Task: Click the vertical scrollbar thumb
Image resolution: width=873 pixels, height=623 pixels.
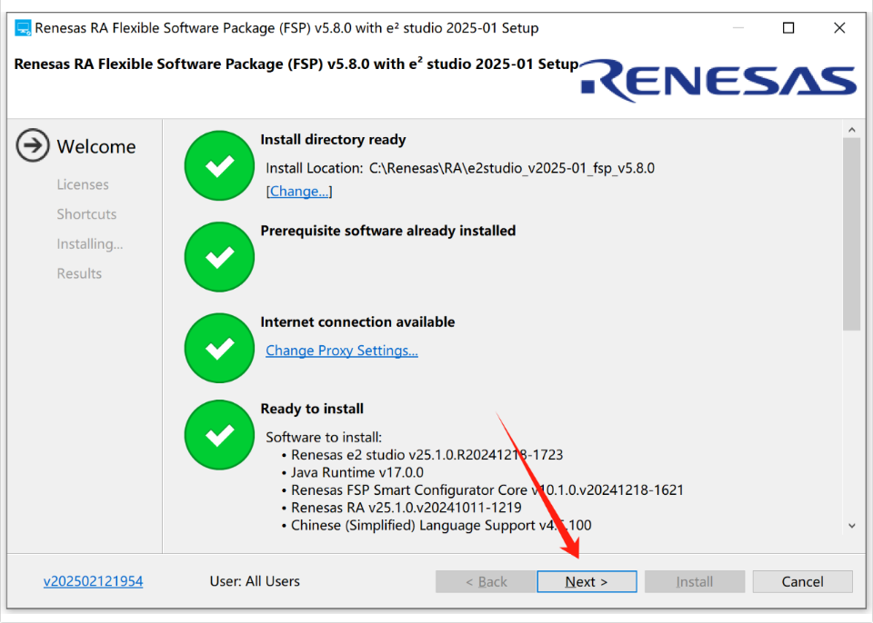Action: [852, 234]
